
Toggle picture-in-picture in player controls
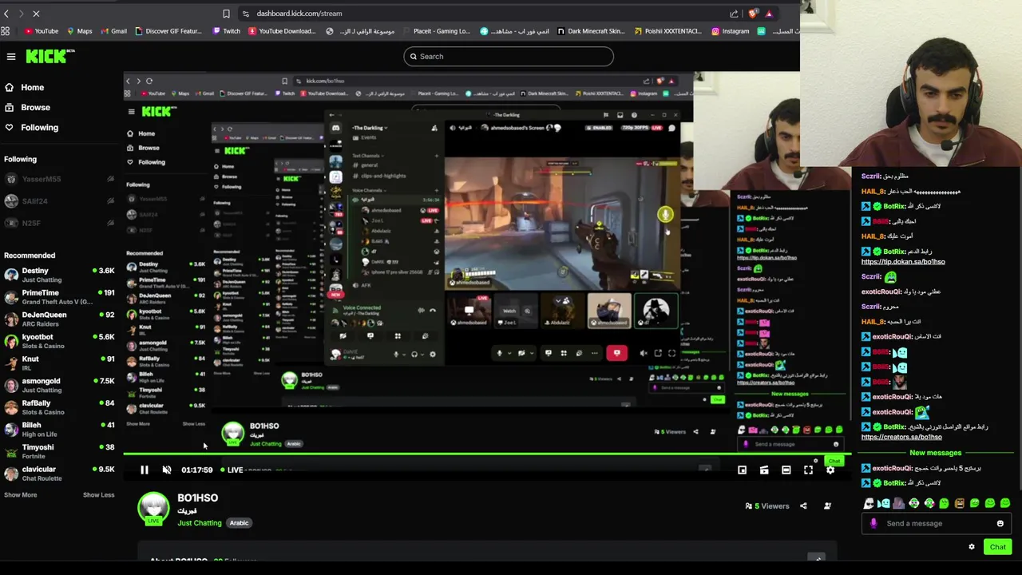click(742, 470)
